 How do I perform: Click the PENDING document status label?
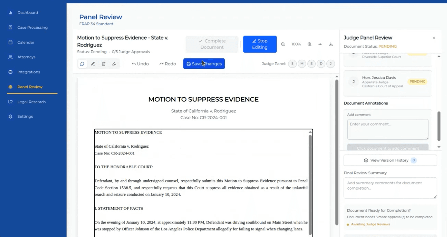coord(387,47)
